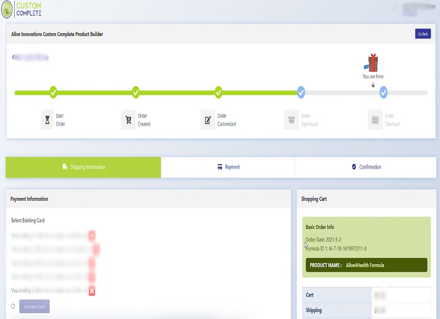Click the Order Checkout card icon
Viewport: 440px width, 319px height.
[x=374, y=120]
